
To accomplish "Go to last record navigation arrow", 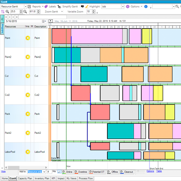I will [17, 17].
